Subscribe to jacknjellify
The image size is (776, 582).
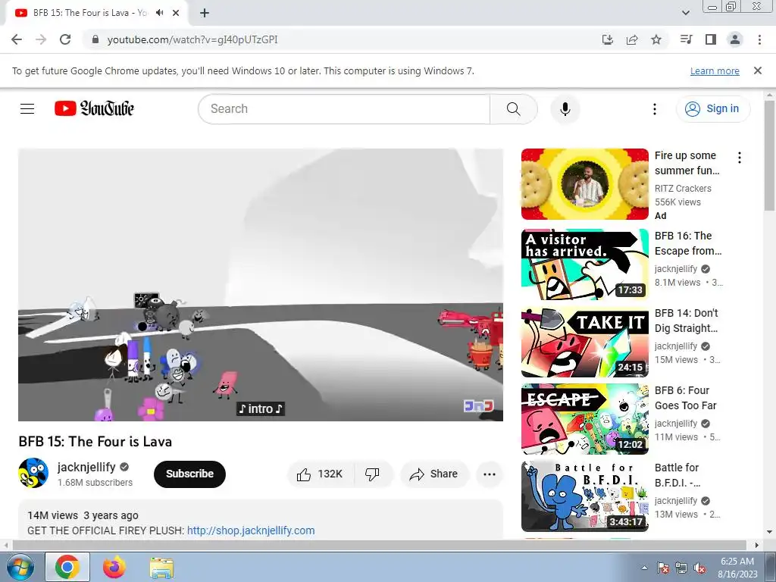point(189,474)
